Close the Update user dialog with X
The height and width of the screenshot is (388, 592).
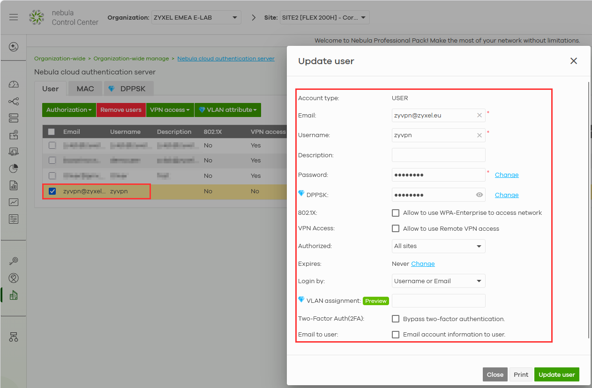coord(573,61)
